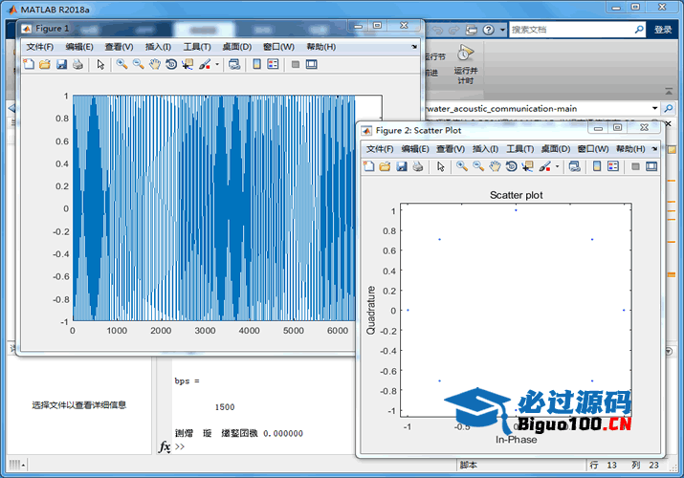Screen dimensions: 684x478
Task: Open file icon in Figure 2 toolbar
Action: [x=385, y=166]
